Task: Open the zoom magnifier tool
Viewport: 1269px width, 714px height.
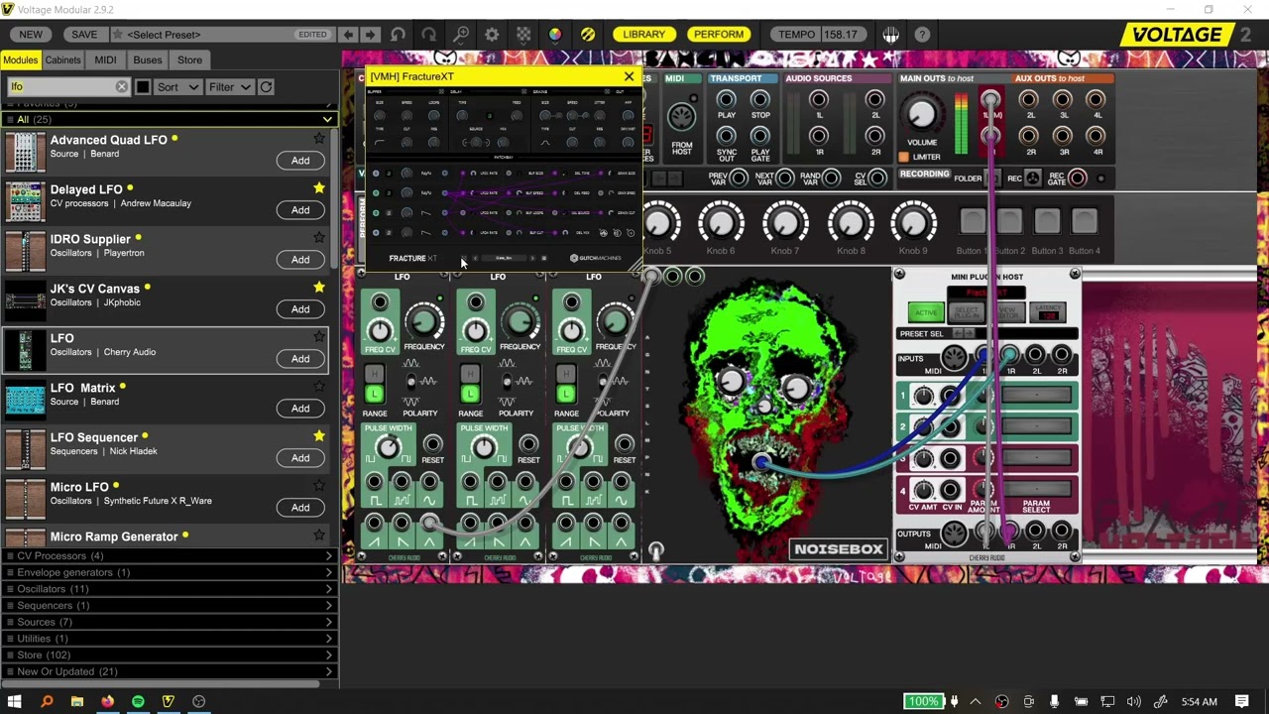Action: coord(461,35)
